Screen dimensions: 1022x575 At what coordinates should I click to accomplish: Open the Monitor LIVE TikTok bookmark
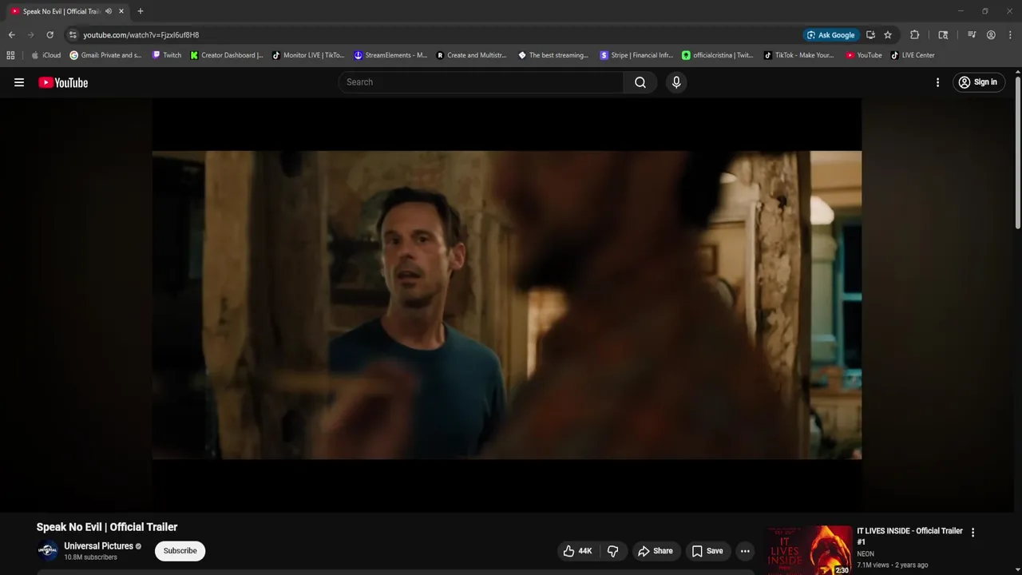[308, 55]
